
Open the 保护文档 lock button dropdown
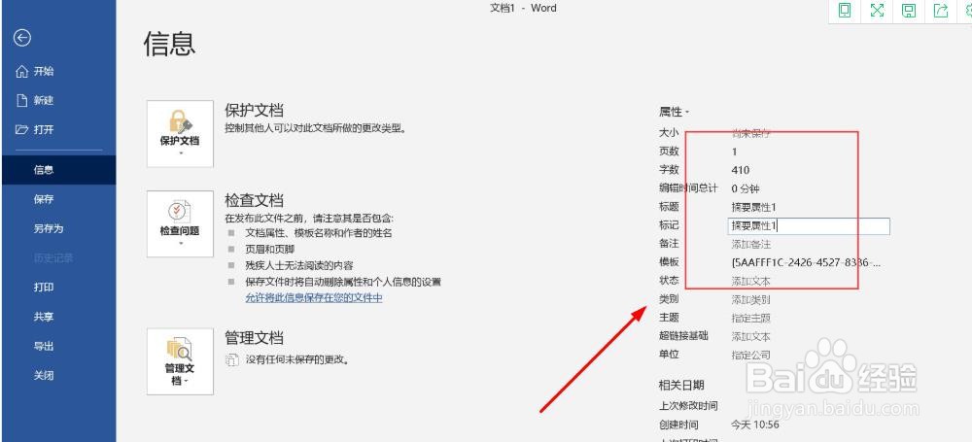pyautogui.click(x=181, y=134)
